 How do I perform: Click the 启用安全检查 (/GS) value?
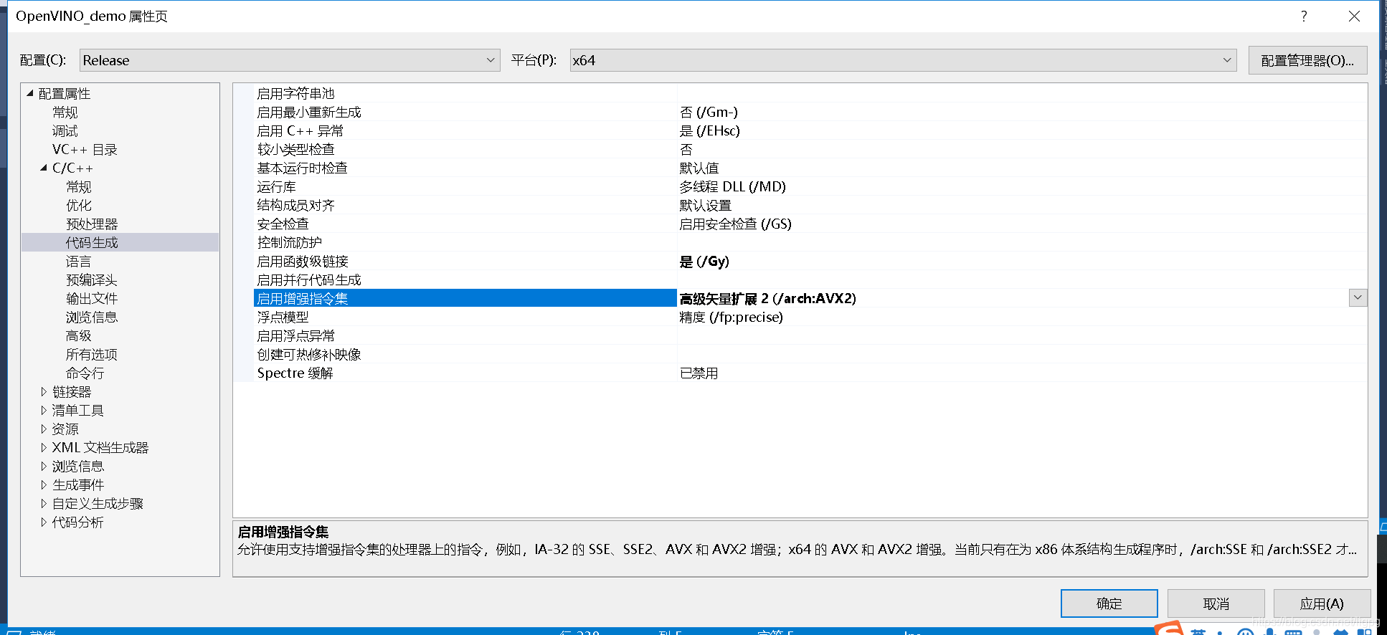(x=736, y=224)
